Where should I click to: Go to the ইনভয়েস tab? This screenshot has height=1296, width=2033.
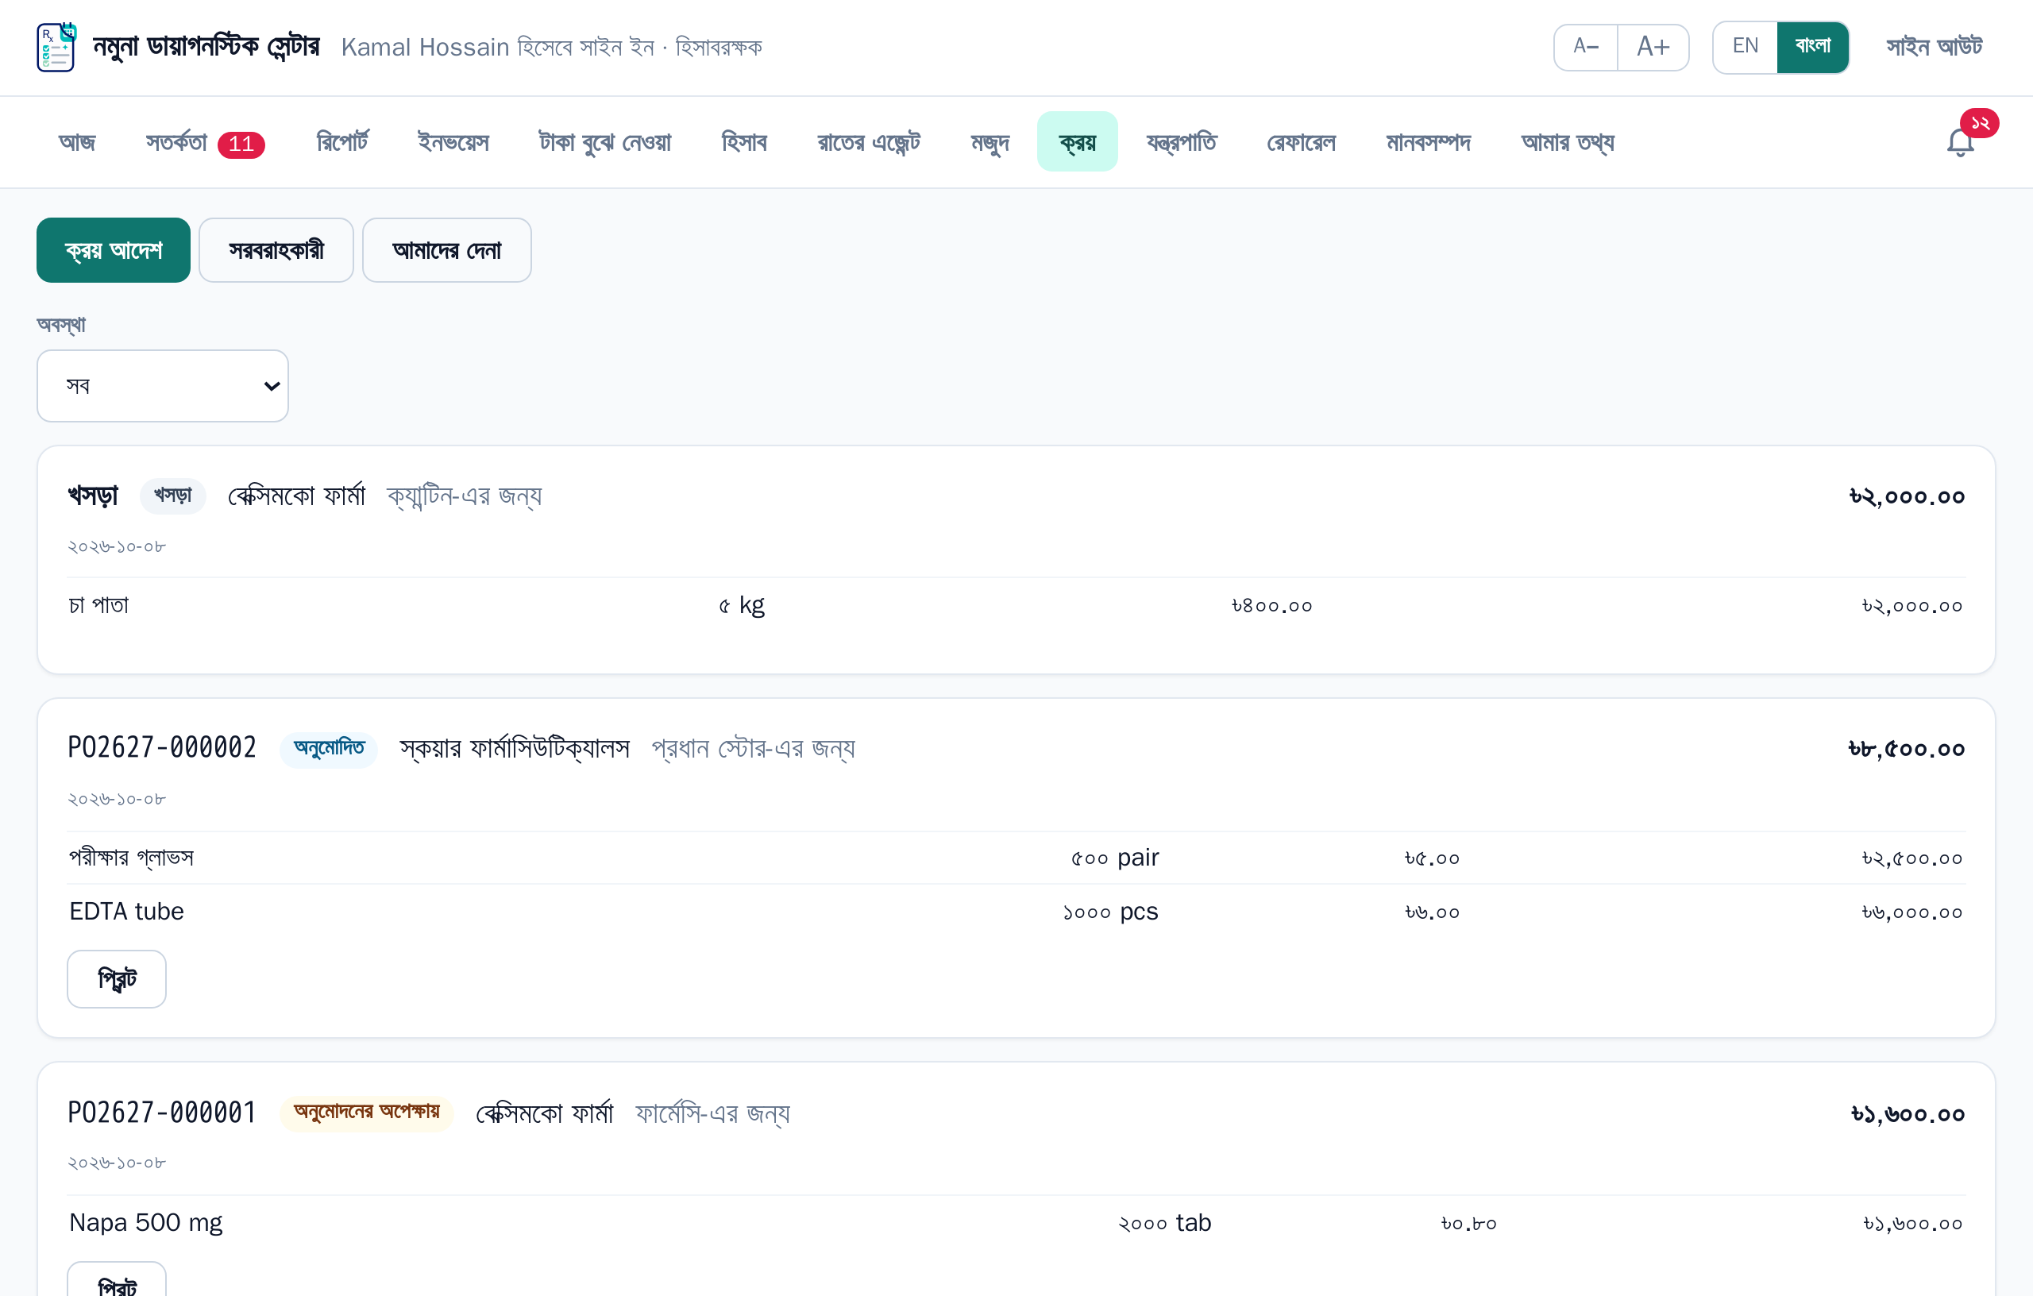pos(453,142)
